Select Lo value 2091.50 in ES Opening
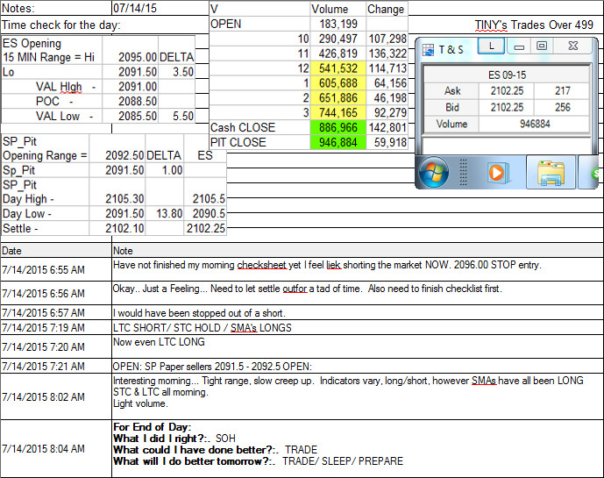604x478 pixels. [131, 72]
